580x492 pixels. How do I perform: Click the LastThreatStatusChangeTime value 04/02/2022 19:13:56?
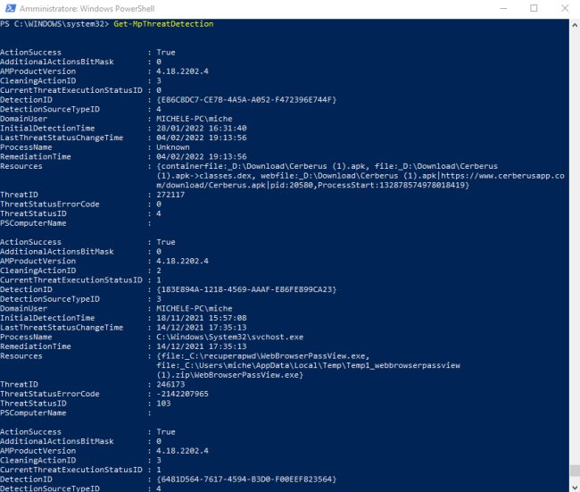202,138
